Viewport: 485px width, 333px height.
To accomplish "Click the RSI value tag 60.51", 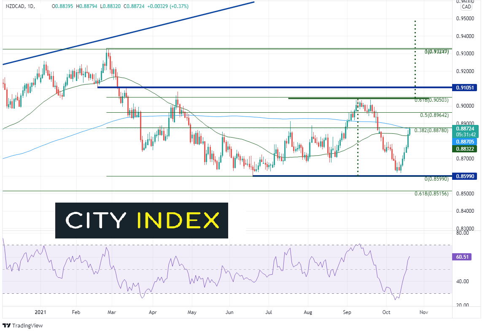I will [462, 257].
